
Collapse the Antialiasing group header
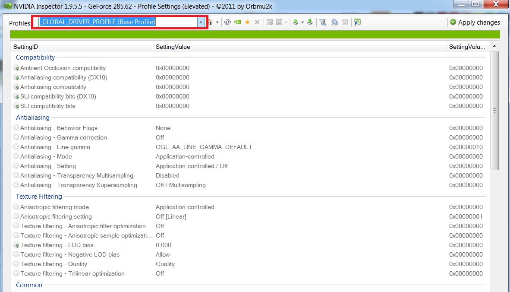(x=32, y=117)
